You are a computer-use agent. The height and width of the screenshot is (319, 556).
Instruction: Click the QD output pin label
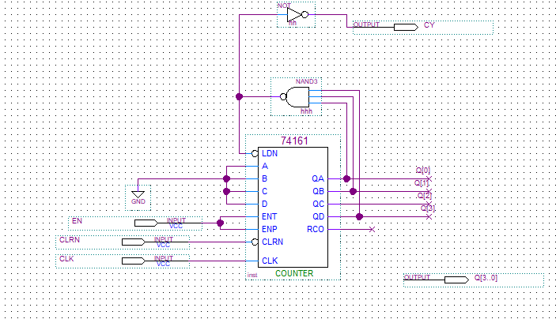pos(318,216)
